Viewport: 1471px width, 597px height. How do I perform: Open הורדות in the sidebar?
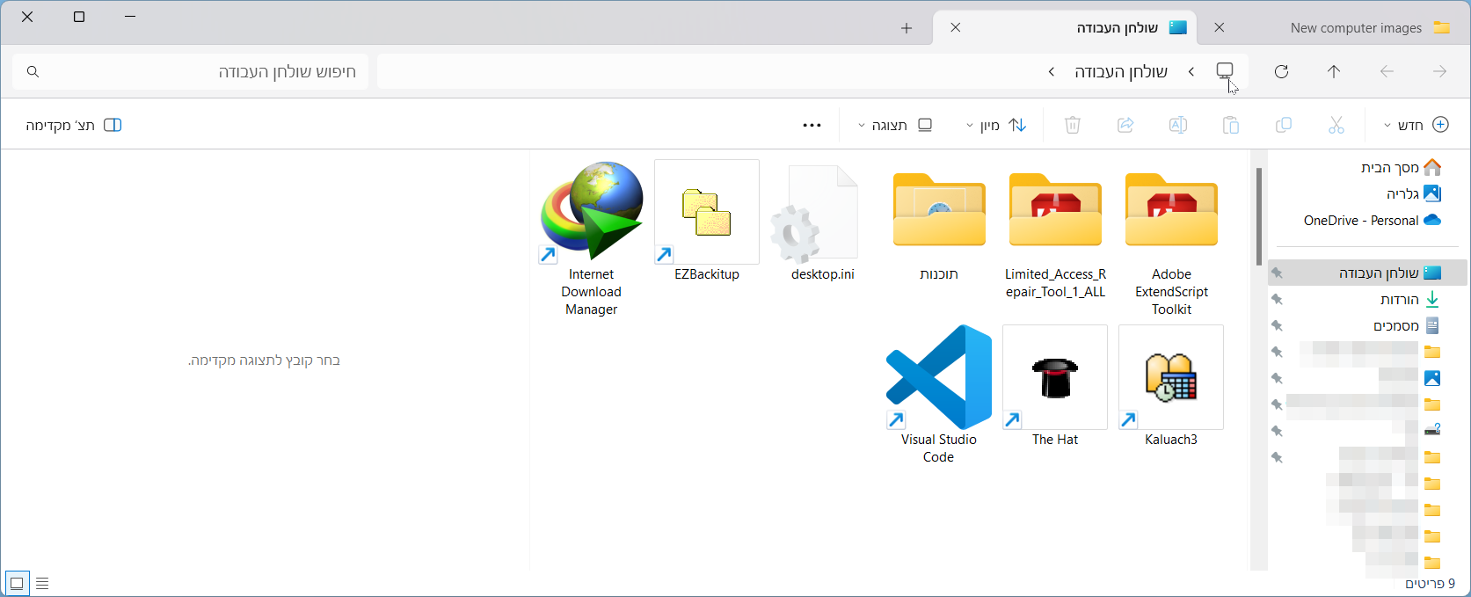click(x=1409, y=300)
